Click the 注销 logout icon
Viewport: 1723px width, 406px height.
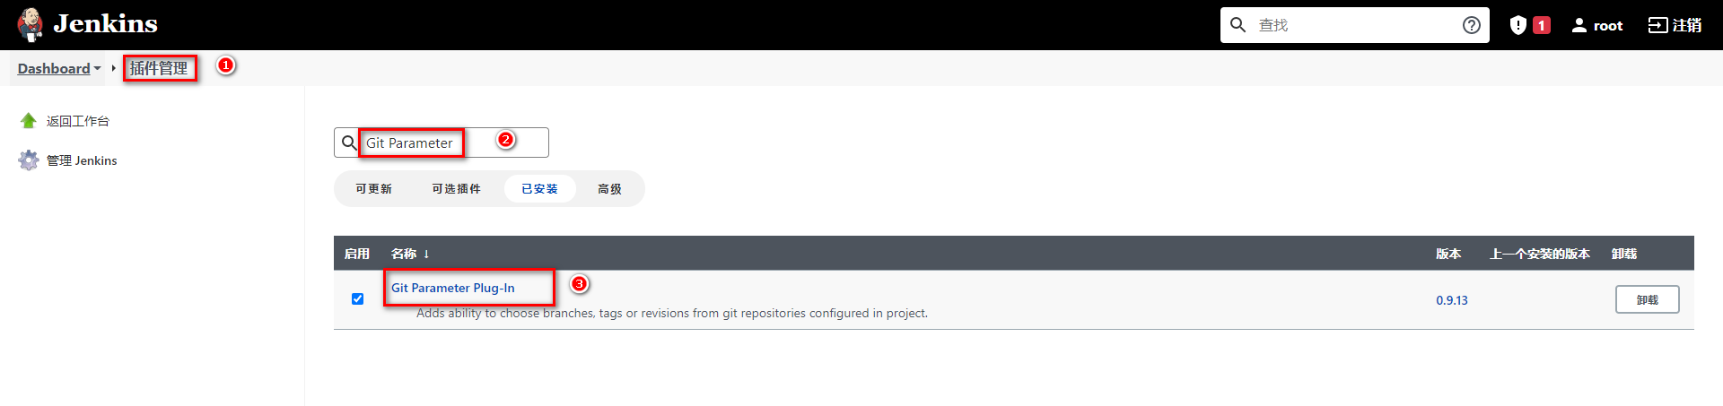(1657, 25)
